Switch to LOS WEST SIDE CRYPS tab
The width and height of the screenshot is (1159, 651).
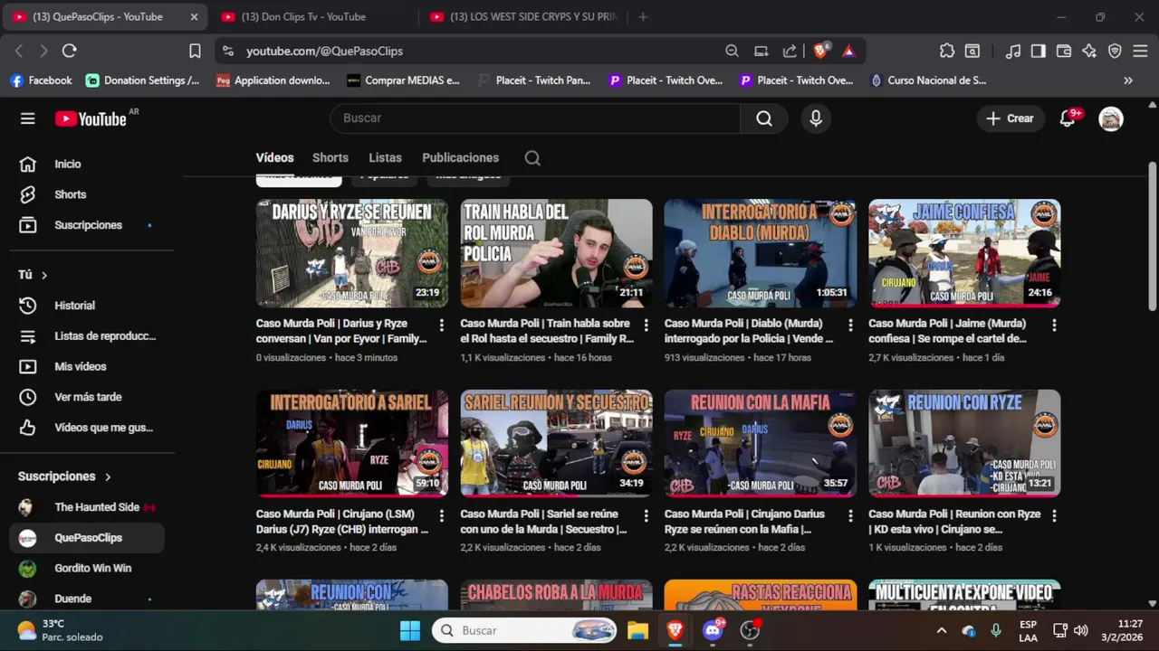click(523, 16)
